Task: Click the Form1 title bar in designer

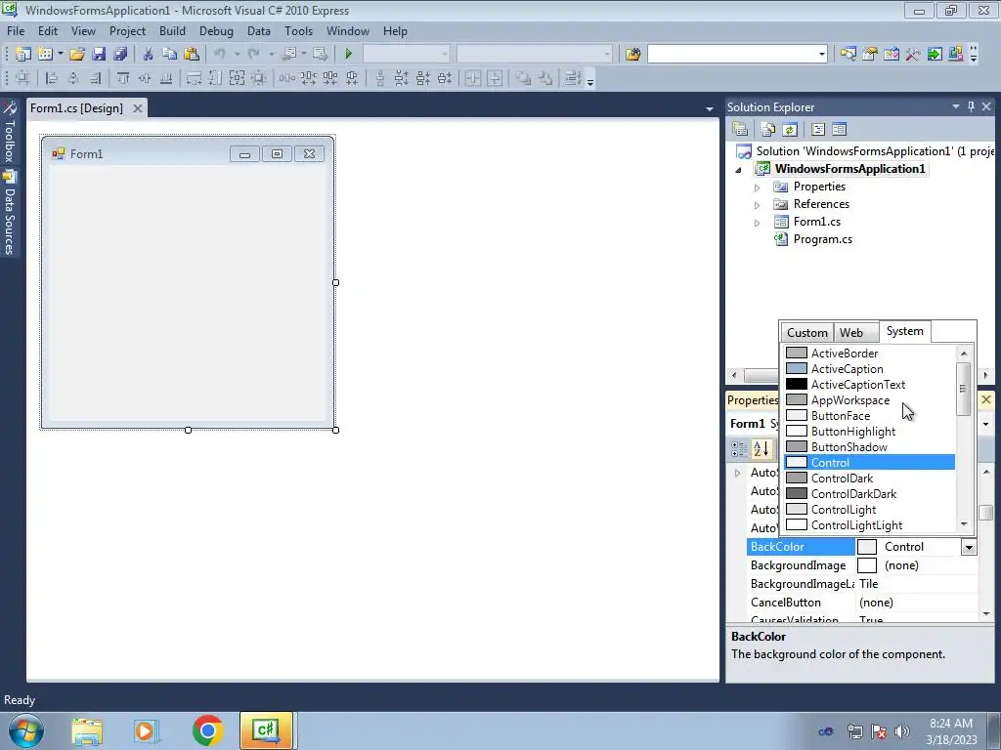Action: pos(188,153)
